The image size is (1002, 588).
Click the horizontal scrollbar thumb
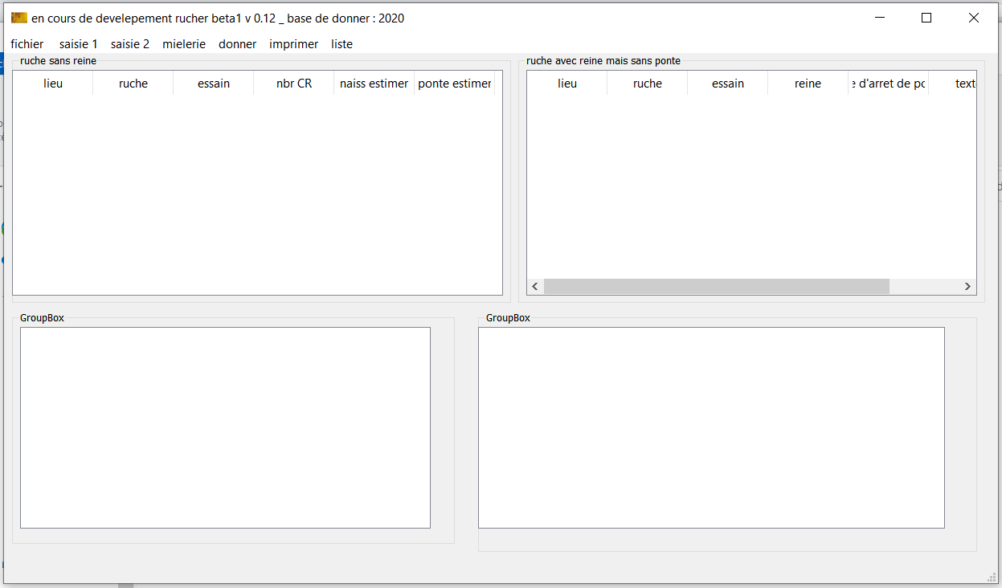click(x=716, y=287)
